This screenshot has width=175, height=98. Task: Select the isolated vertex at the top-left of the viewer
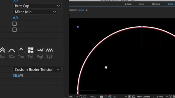pyautogui.click(x=78, y=27)
